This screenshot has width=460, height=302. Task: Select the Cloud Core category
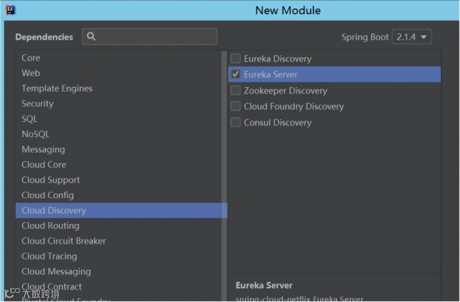[118, 164]
